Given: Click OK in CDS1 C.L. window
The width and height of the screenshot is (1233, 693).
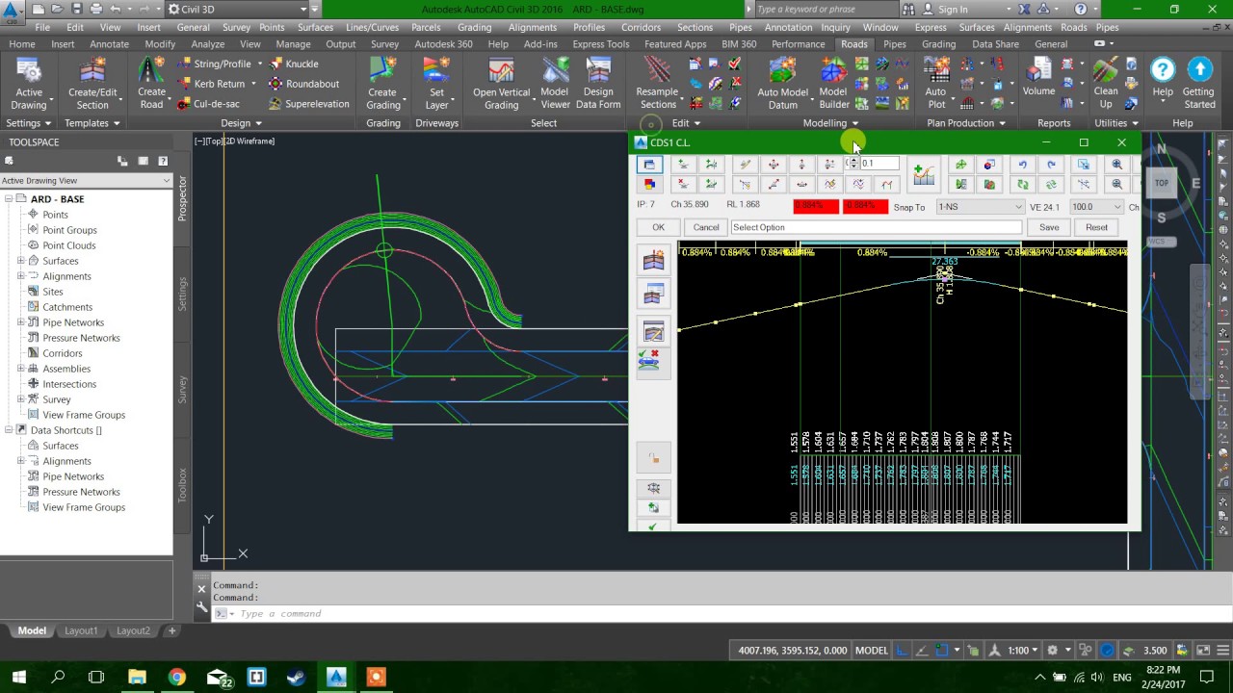Looking at the screenshot, I should coord(658,227).
